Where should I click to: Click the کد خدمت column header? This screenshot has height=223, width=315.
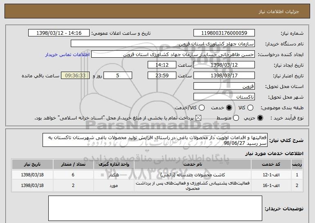[271, 164]
